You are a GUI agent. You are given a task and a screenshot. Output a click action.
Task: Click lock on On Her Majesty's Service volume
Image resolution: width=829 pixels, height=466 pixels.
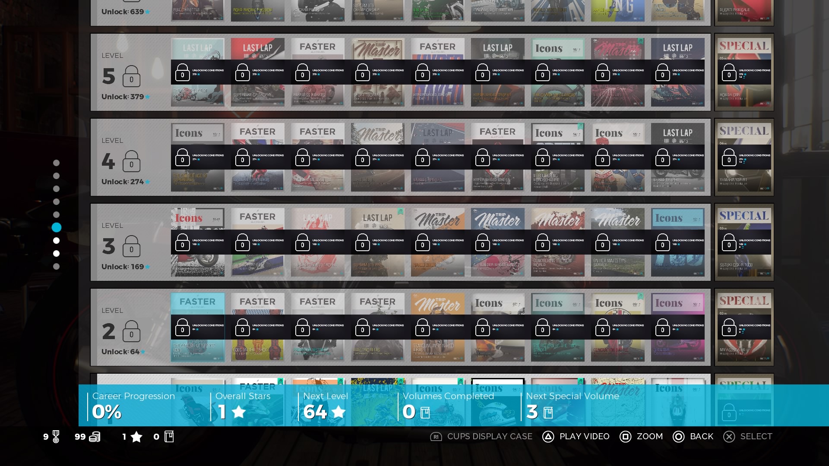pos(602,242)
